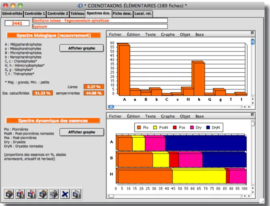Click the save-and-go-to-first-record icon
Image resolution: width=270 pixels, height=206 pixels.
tap(9, 194)
